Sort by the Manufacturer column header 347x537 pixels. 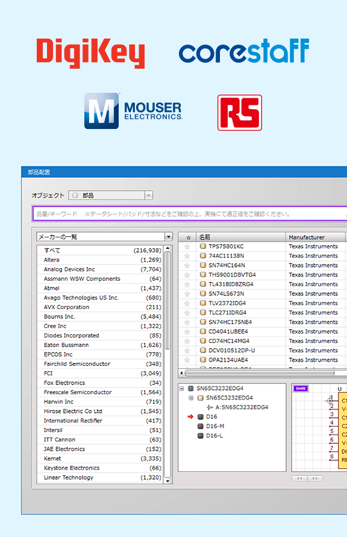coord(316,237)
